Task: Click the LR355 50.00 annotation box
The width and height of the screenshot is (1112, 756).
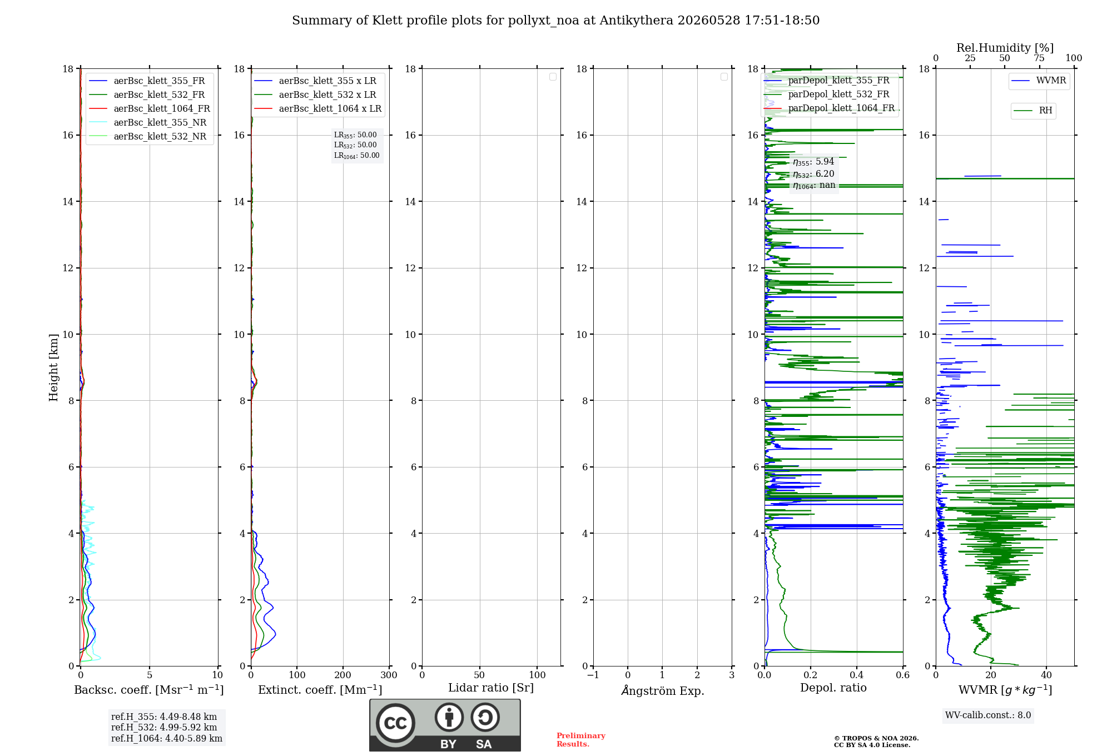Action: [x=357, y=145]
